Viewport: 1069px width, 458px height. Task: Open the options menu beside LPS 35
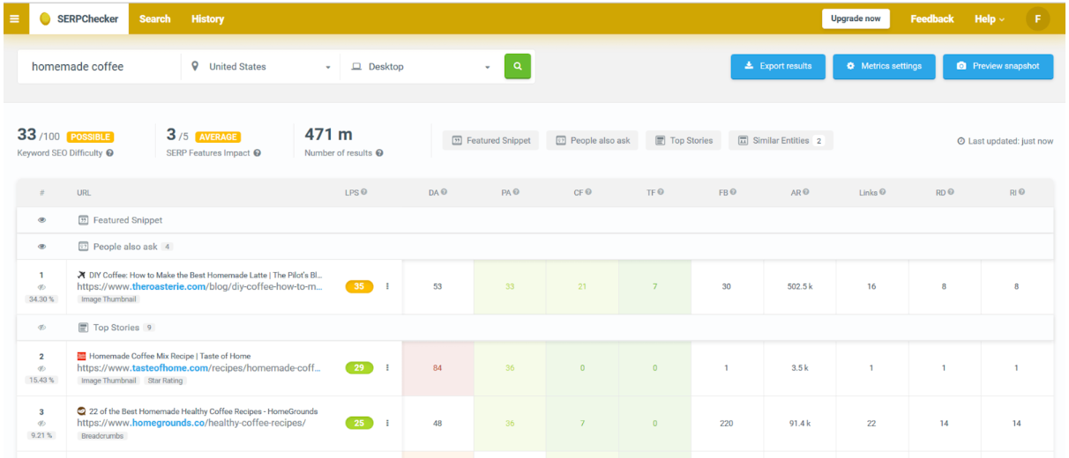click(387, 286)
